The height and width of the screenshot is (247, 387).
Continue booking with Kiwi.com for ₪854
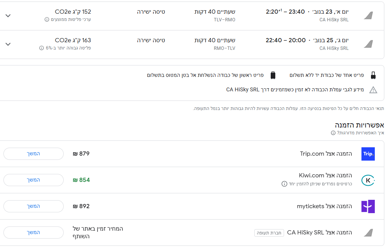tap(34, 180)
